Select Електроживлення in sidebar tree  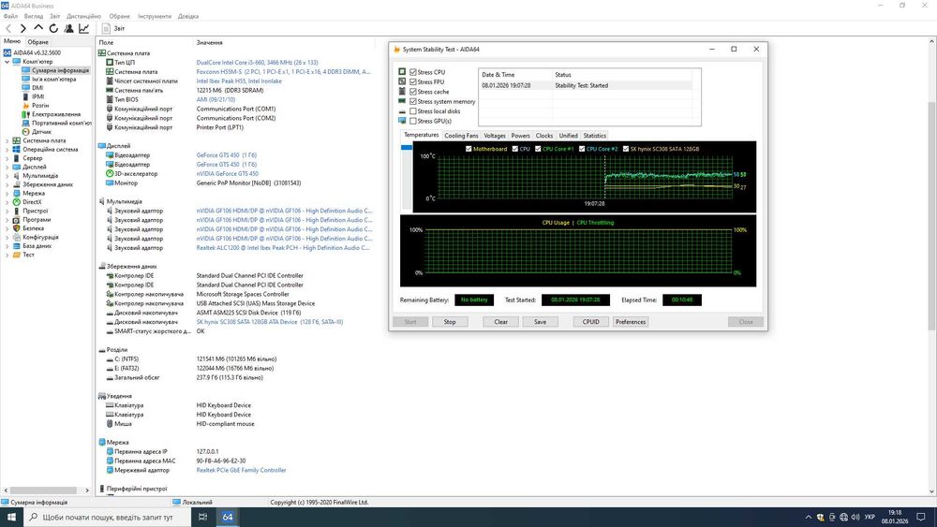coord(56,114)
